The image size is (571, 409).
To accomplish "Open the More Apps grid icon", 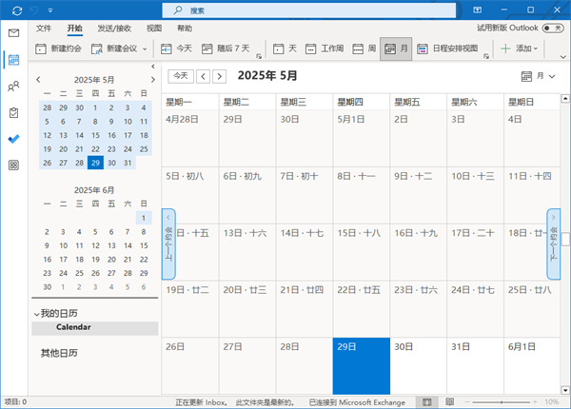I will pyautogui.click(x=14, y=166).
